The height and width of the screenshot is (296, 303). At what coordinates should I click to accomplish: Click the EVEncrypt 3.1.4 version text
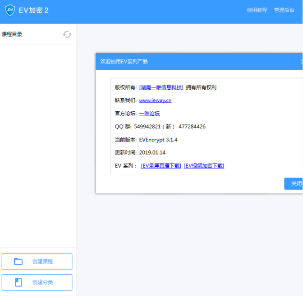tap(158, 140)
